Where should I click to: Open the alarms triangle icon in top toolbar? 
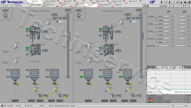(x=181, y=2)
